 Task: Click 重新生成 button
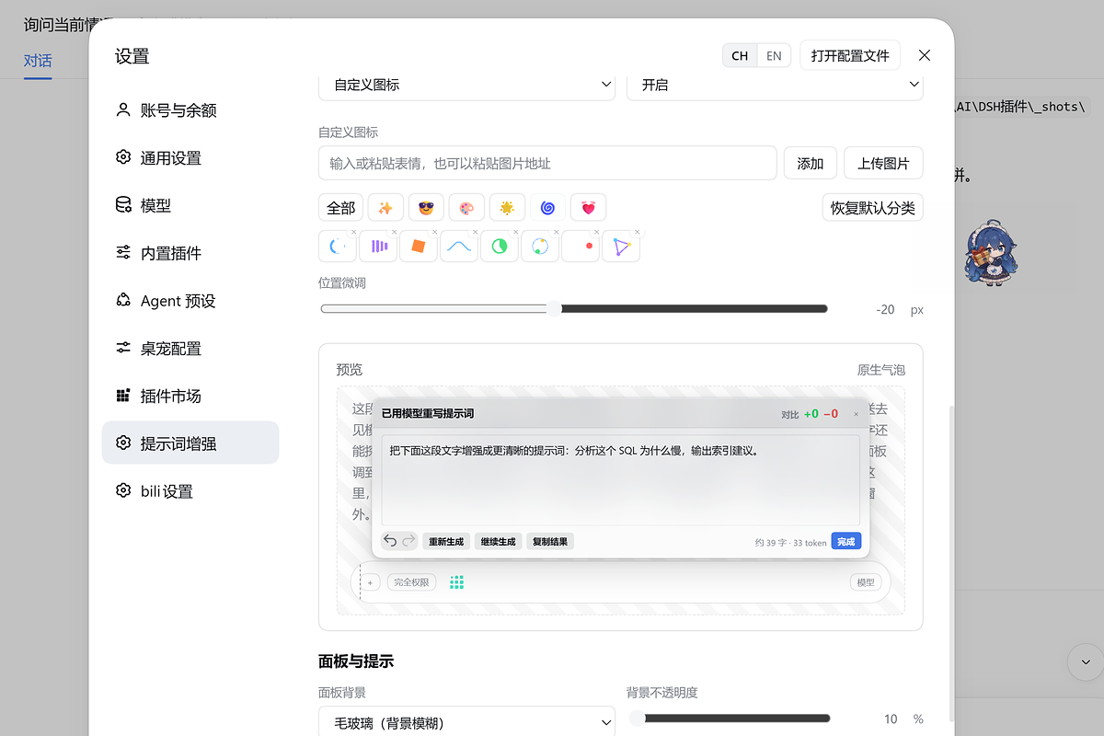(445, 542)
